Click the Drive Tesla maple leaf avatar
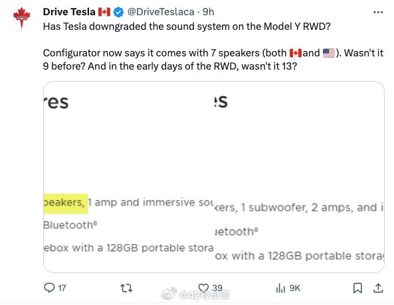This screenshot has height=305, width=394. tap(22, 17)
